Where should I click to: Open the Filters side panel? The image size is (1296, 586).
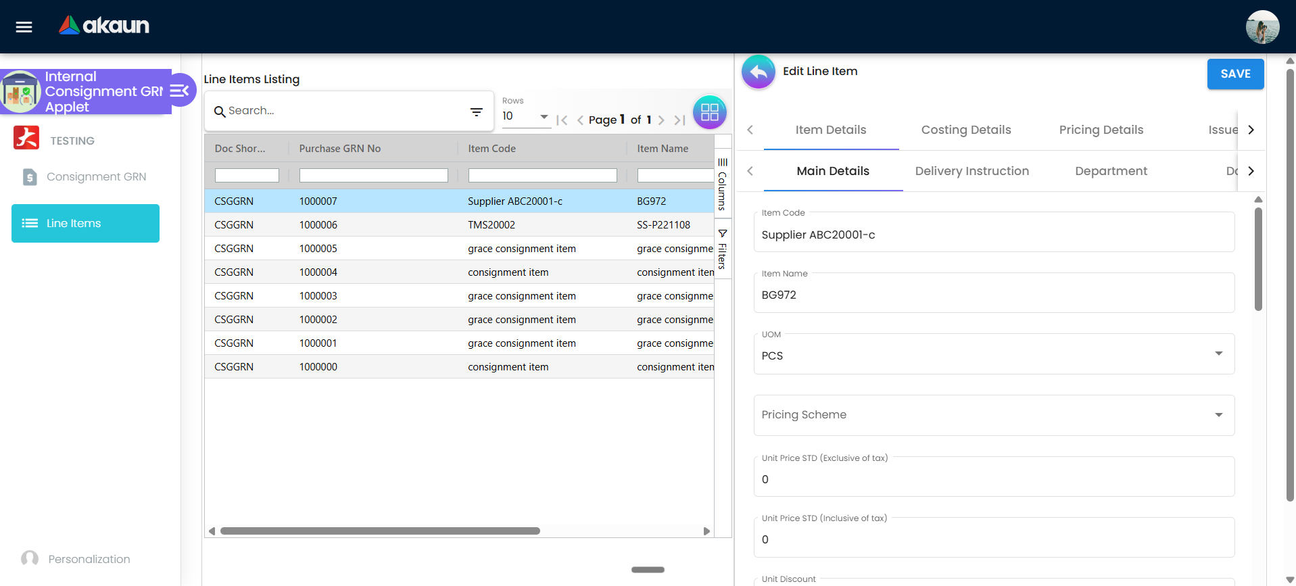point(723,250)
